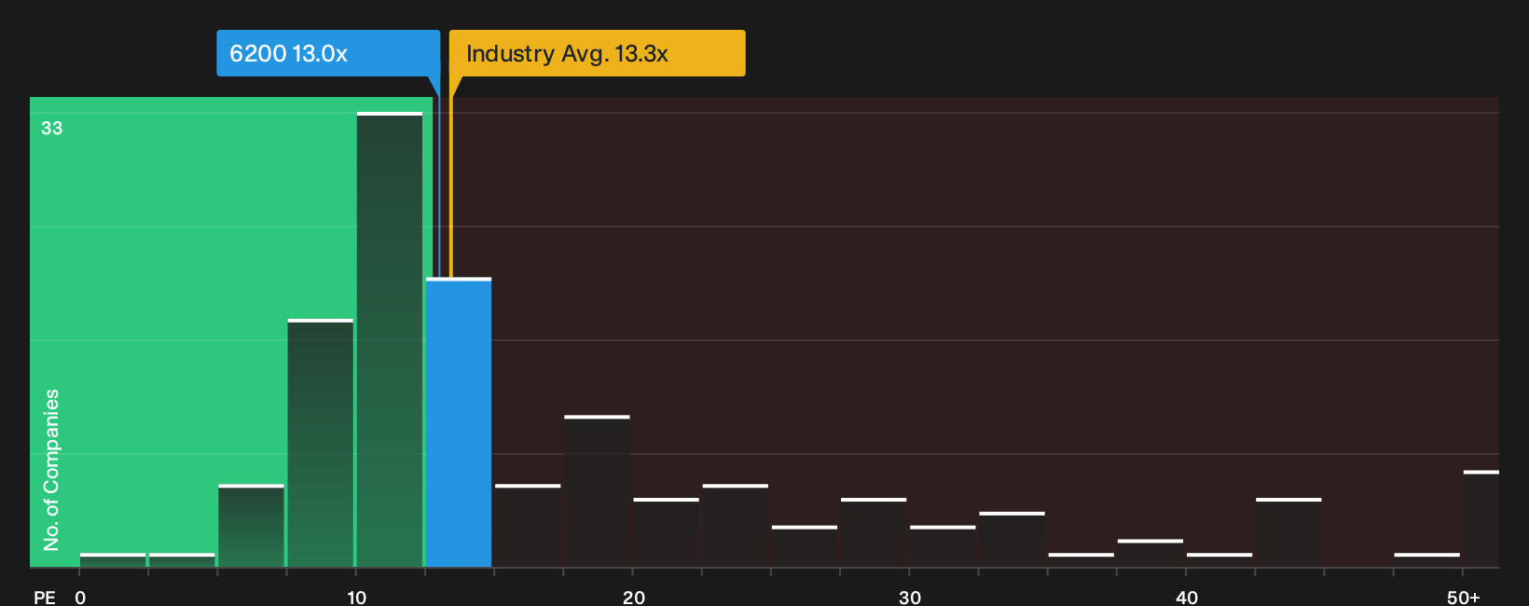Select the rightmost 50+ bar
The image size is (1529, 606).
tap(1481, 519)
